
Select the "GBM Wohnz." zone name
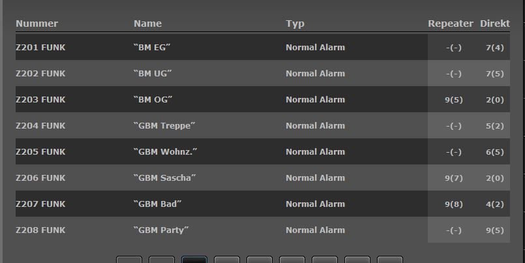pos(165,152)
